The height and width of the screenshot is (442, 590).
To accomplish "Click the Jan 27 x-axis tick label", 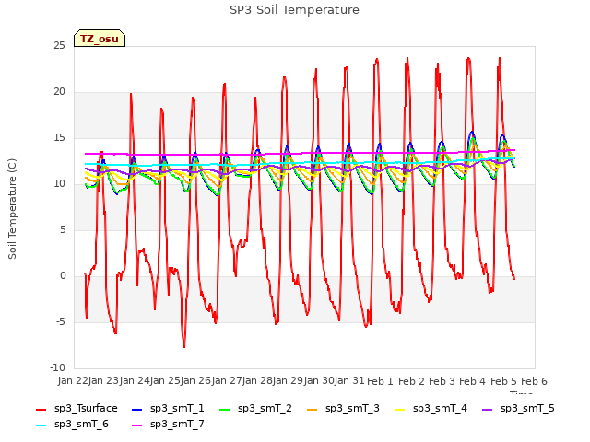I will click(227, 381).
